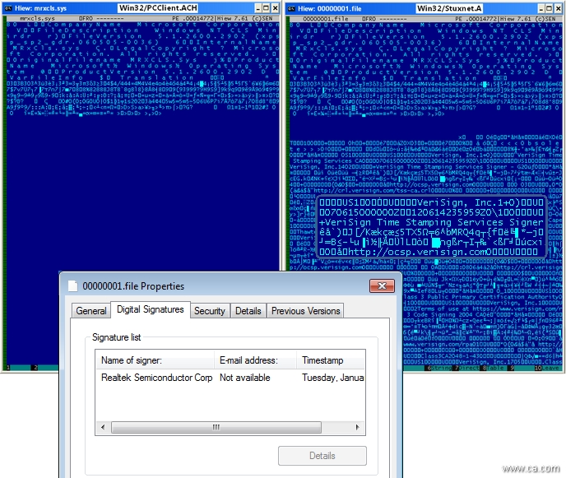Screen dimensions: 566x478
Task: Click the horizontal scrollbar thumb in the signature list
Action: [x=217, y=428]
